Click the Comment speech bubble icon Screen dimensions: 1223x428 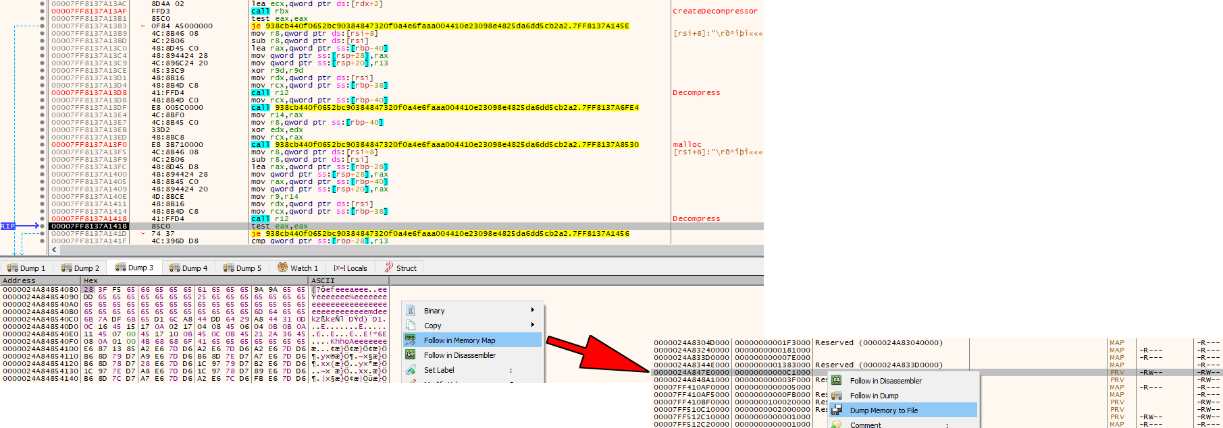837,425
